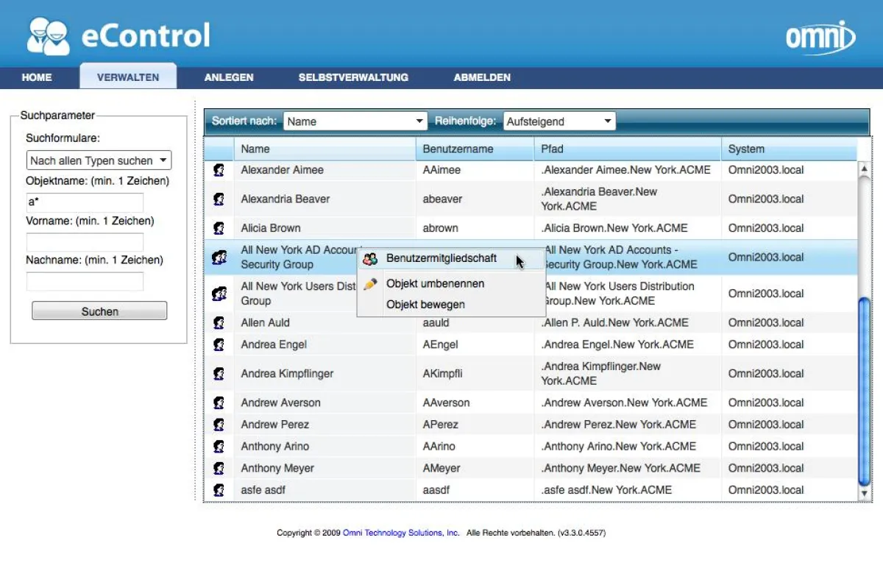The width and height of the screenshot is (883, 582).
Task: Click the user icon next to Anthony Meyer
Action: click(218, 468)
